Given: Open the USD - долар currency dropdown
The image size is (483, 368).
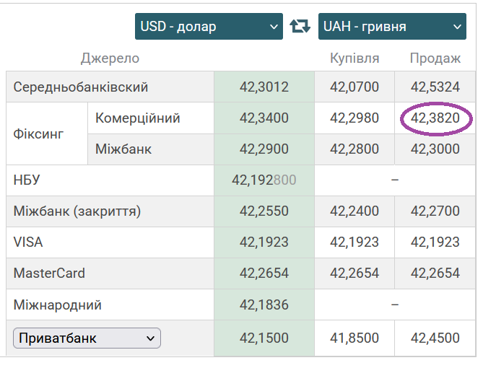Looking at the screenshot, I should [208, 27].
